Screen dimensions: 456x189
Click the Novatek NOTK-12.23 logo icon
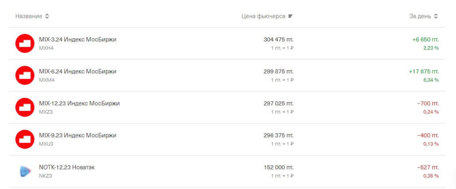point(25,171)
